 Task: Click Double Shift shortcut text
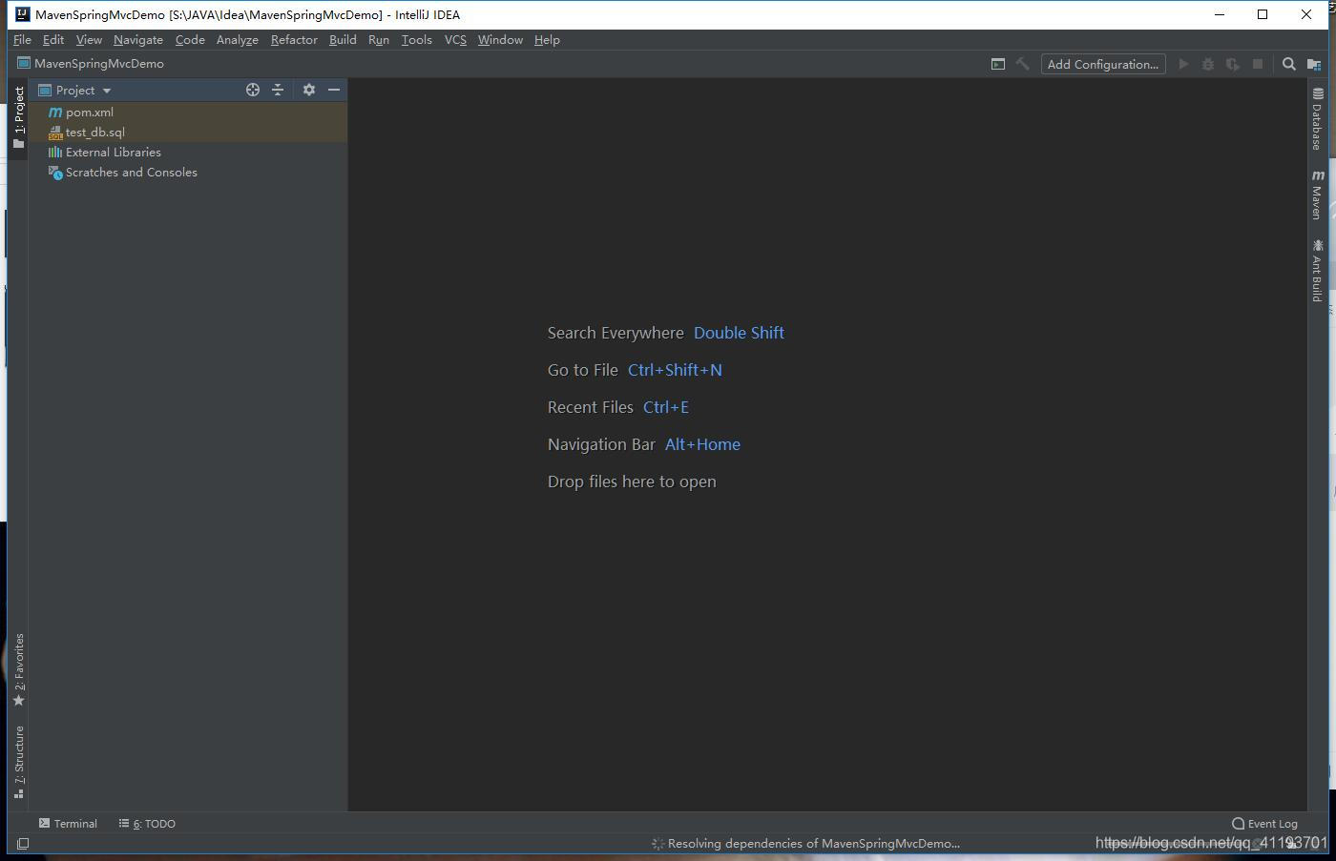click(739, 333)
